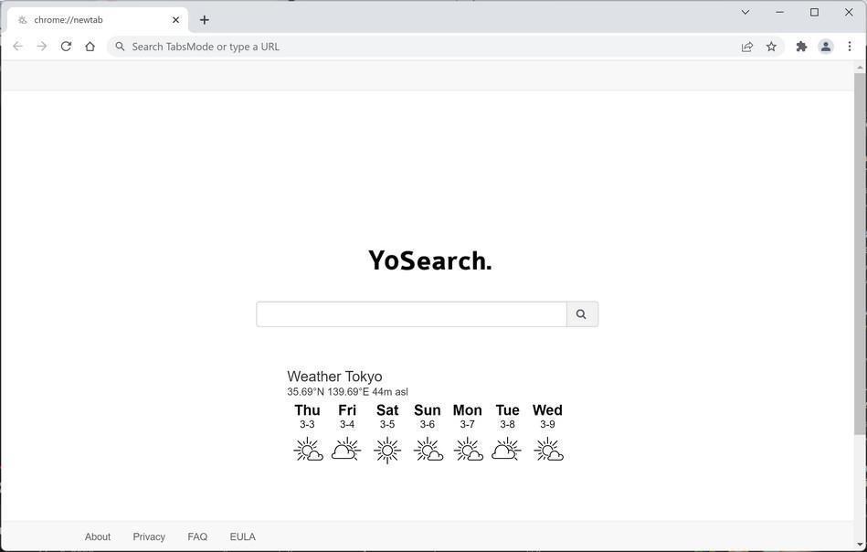This screenshot has height=552, width=867.
Task: Bookmark this tab with the star icon
Action: click(x=771, y=47)
